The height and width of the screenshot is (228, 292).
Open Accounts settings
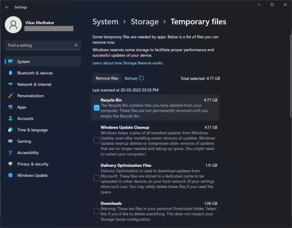pos(43,119)
